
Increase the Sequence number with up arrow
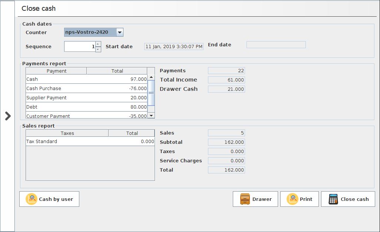point(98,44)
